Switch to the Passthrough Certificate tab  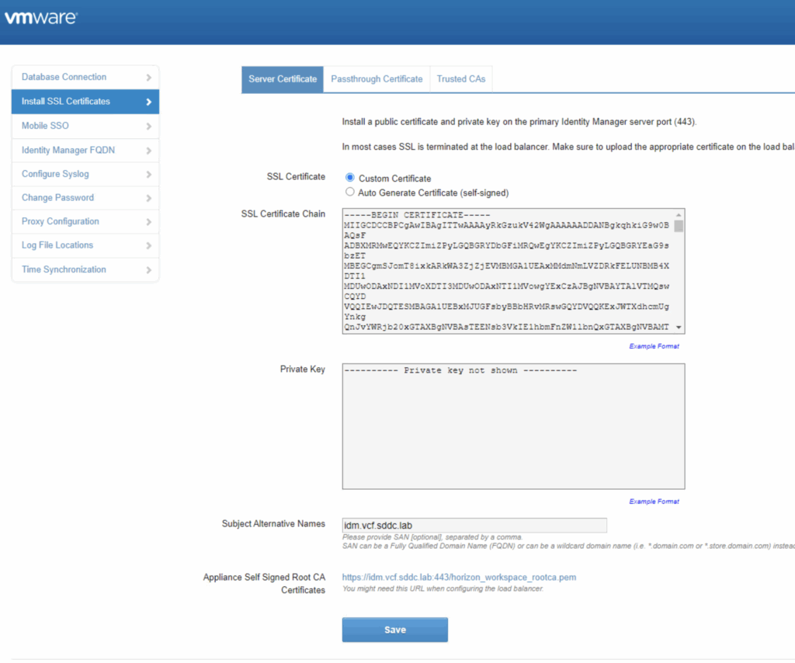tap(377, 79)
